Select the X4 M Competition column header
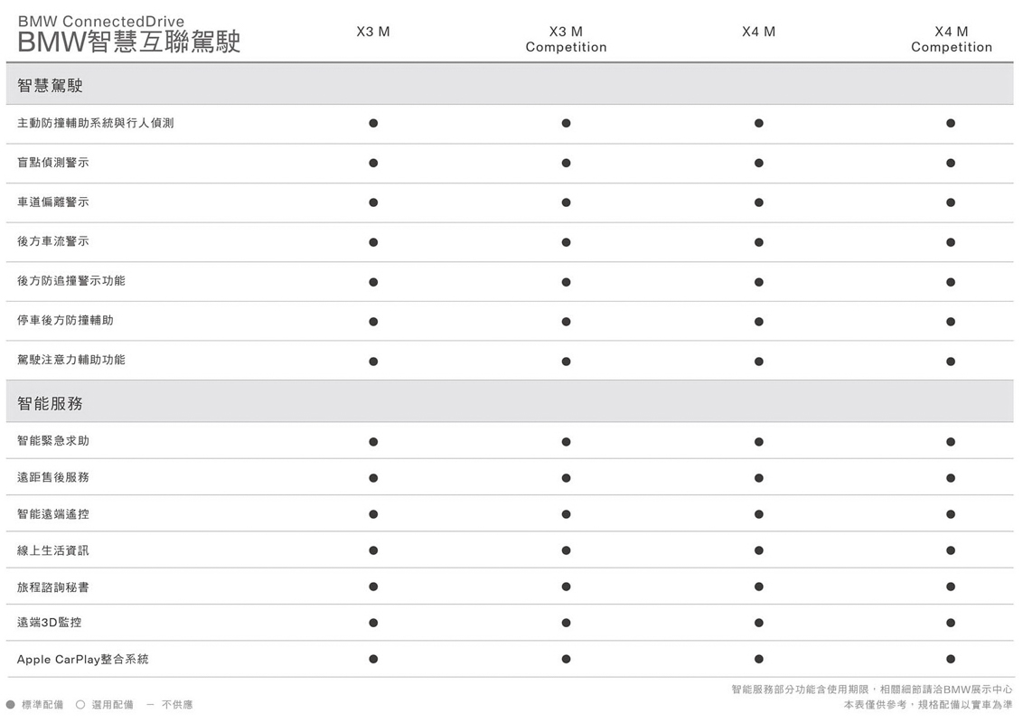 tap(952, 39)
